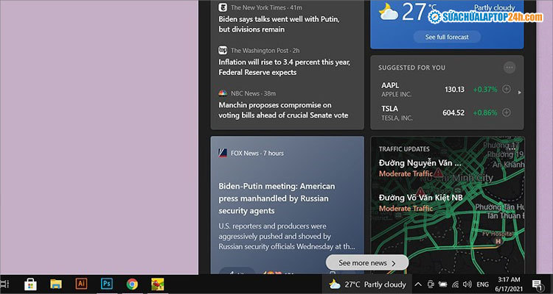Click the NBC News peacock logo
Screen dimensions: 553x294
point(223,93)
